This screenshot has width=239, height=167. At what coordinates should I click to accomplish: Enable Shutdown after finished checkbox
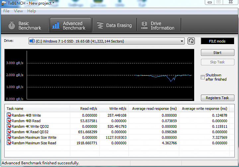click(202, 77)
